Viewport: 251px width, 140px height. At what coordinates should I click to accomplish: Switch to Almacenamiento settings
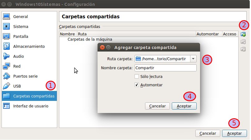coord(29,46)
